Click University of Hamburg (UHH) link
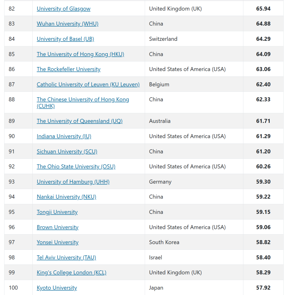286x295 pixels. [73, 182]
